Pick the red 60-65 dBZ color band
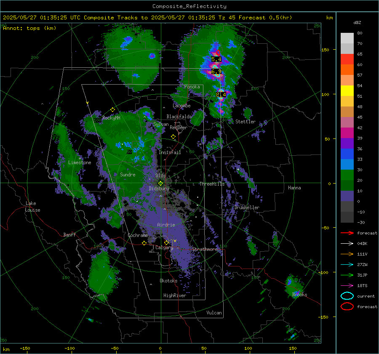 point(347,59)
